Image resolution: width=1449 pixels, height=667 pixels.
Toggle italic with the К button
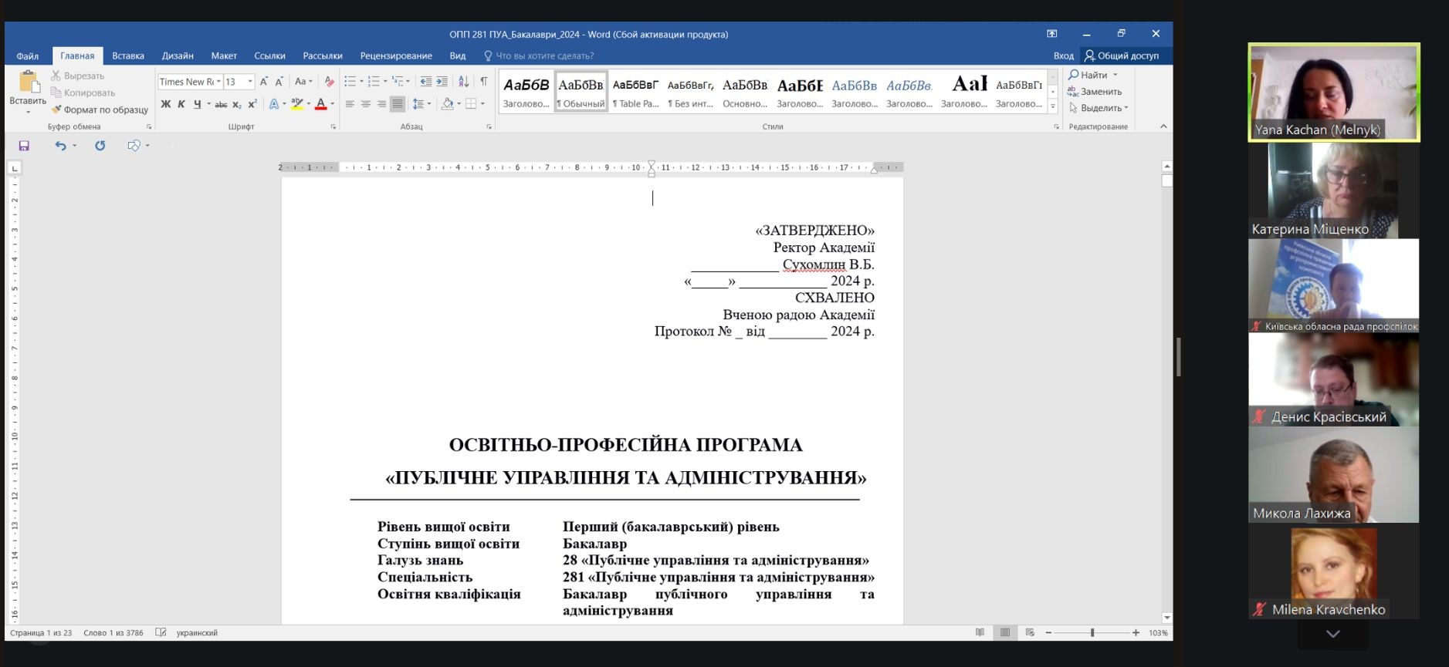click(181, 104)
